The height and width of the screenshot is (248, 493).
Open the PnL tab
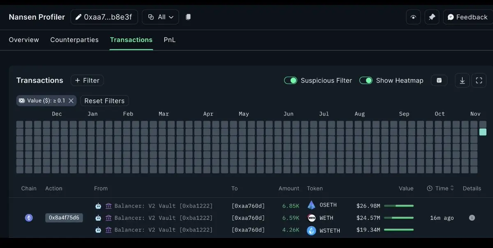[x=170, y=40]
